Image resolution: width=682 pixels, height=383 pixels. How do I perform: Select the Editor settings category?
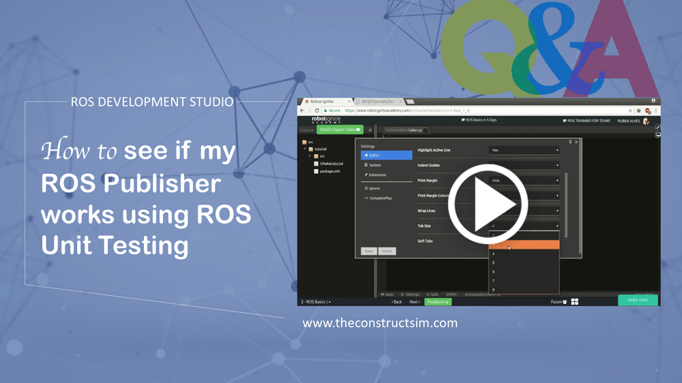386,155
